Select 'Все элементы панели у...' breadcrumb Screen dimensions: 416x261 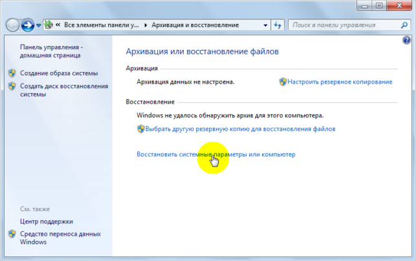pos(102,25)
